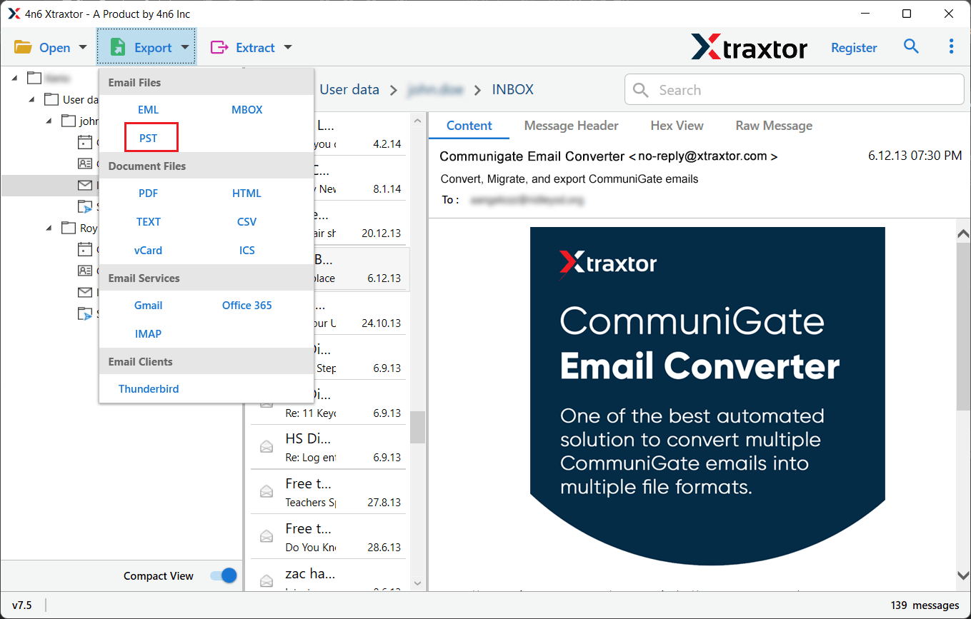971x619 pixels.
Task: Collapse the john folder tree arrow
Action: point(49,121)
